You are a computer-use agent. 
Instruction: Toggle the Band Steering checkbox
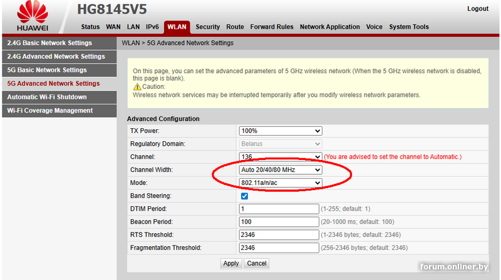pos(244,196)
